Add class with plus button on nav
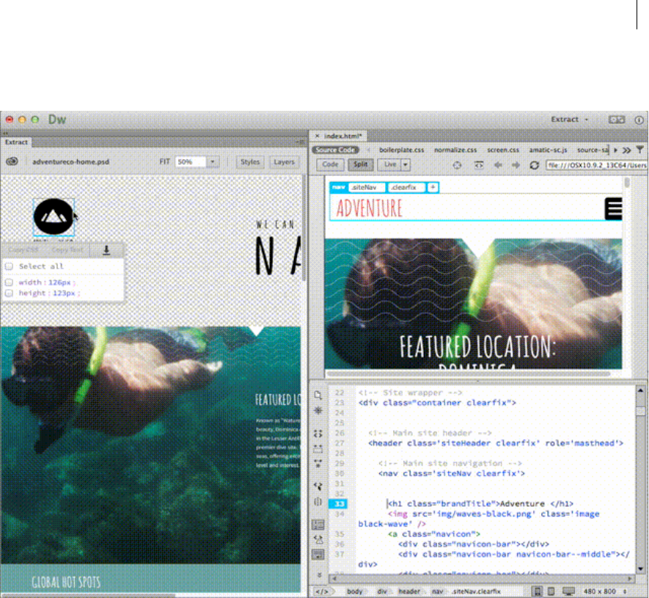 pyautogui.click(x=433, y=188)
